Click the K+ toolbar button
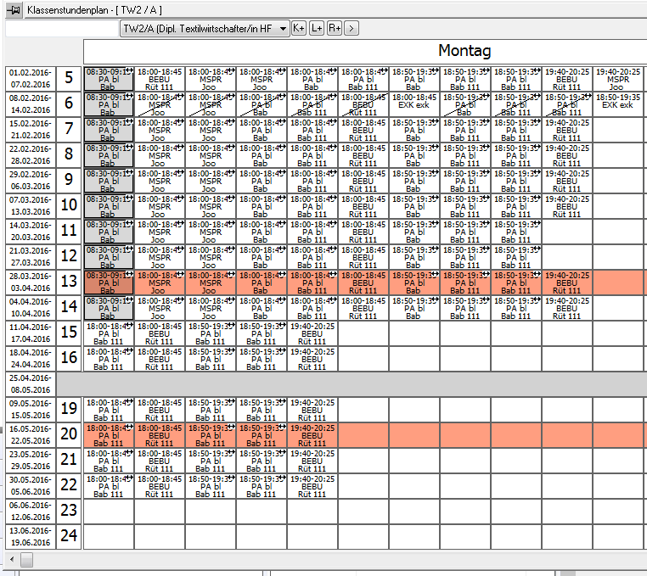The image size is (647, 576). [x=299, y=28]
